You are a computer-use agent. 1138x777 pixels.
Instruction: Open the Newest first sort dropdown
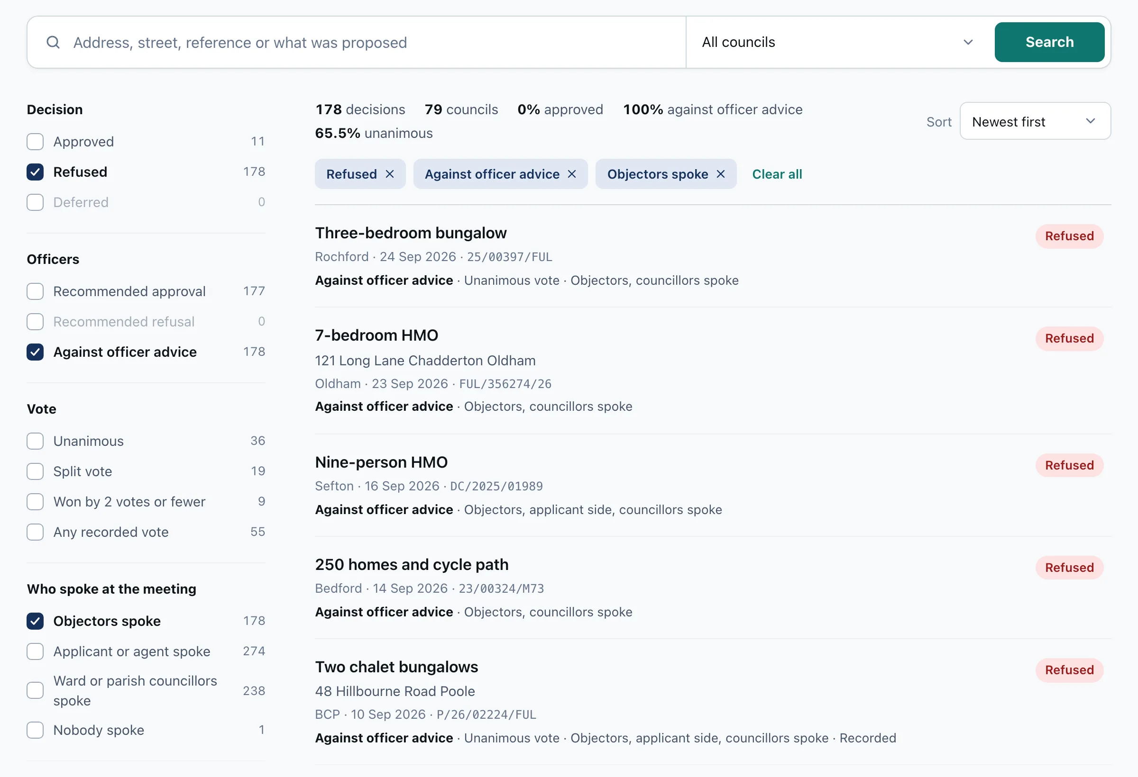pos(1035,121)
